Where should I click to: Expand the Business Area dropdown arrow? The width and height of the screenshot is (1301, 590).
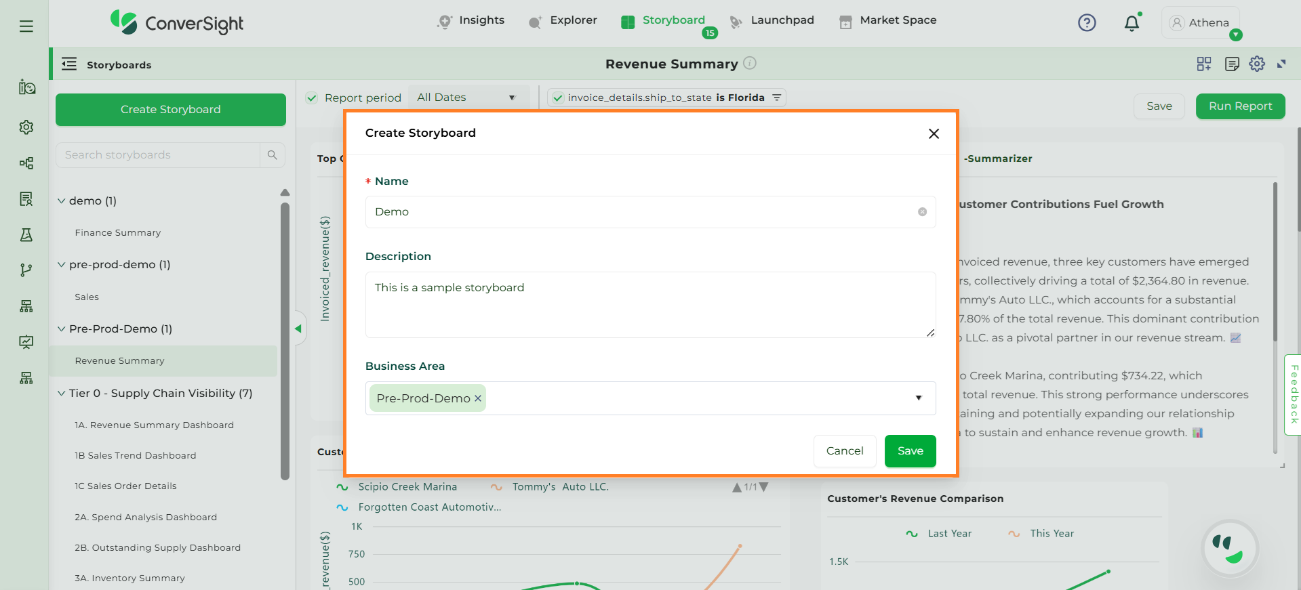coord(918,398)
